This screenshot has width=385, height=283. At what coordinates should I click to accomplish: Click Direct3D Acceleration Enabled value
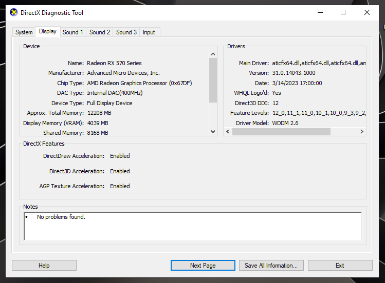tap(120, 171)
